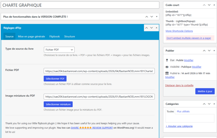The width and height of the screenshot is (217, 138).
Task: Collapse the Publier box
Action: (x=214, y=51)
